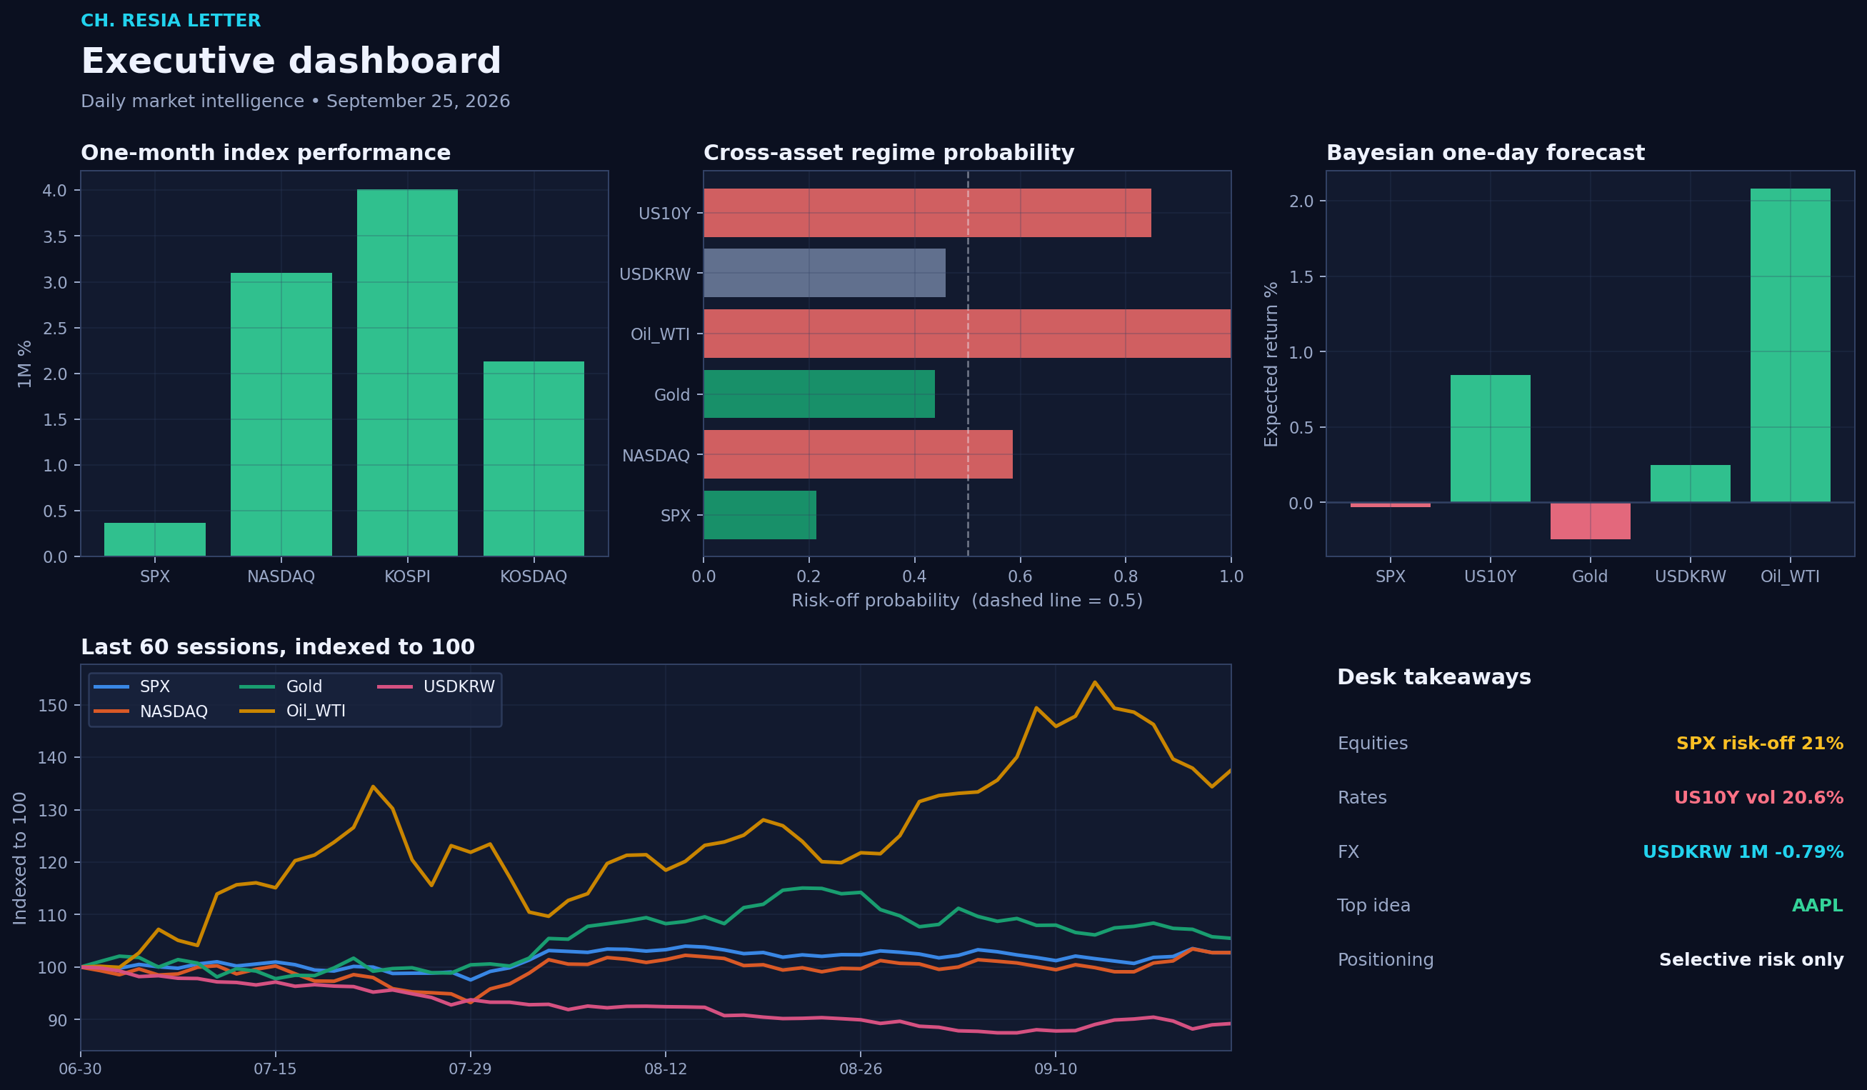Screen dimensions: 1867x1090
Task: Select the US10Y green forecast bar
Action: (x=1490, y=439)
